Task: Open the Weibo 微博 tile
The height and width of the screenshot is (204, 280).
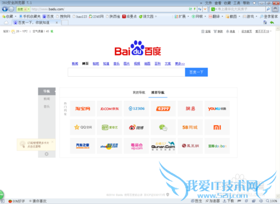Action: click(136, 127)
